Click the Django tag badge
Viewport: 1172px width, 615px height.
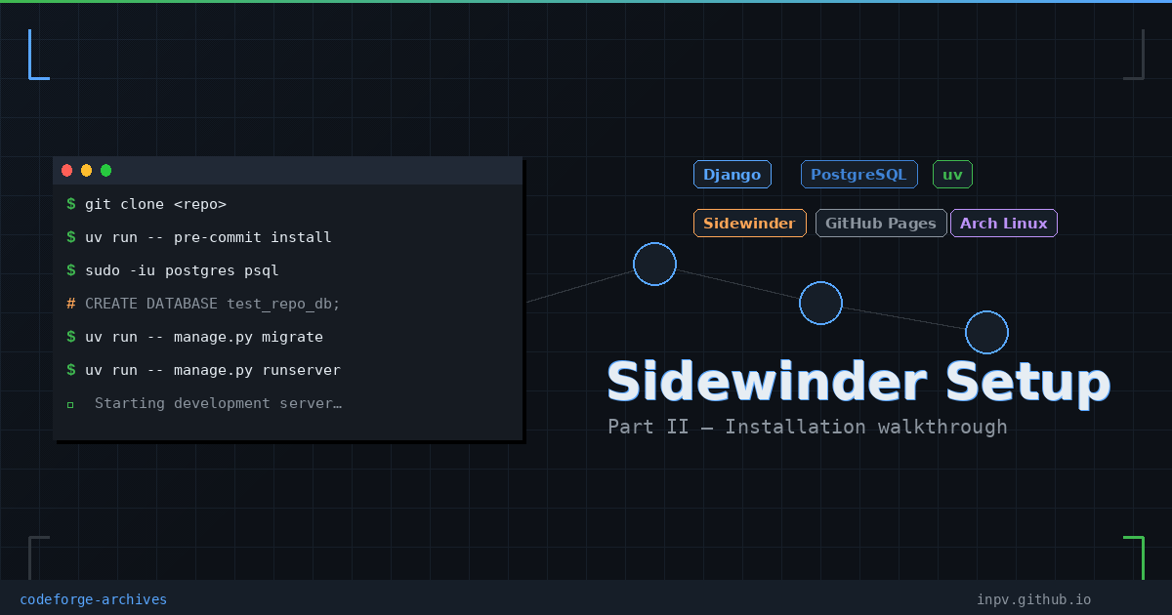coord(732,175)
